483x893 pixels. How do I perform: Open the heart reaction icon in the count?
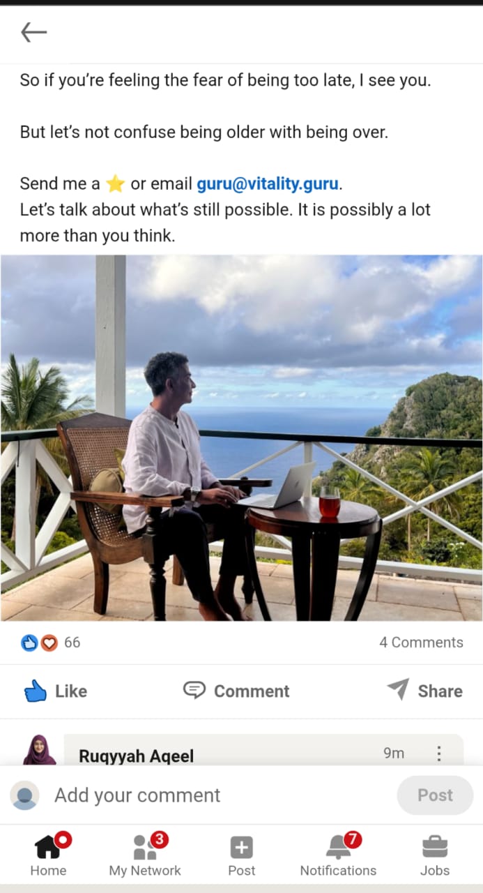click(x=49, y=643)
